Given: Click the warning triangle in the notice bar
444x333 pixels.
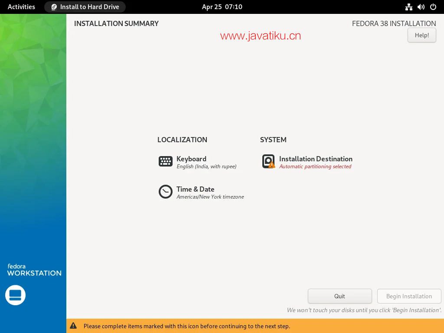Looking at the screenshot, I should [x=73, y=326].
